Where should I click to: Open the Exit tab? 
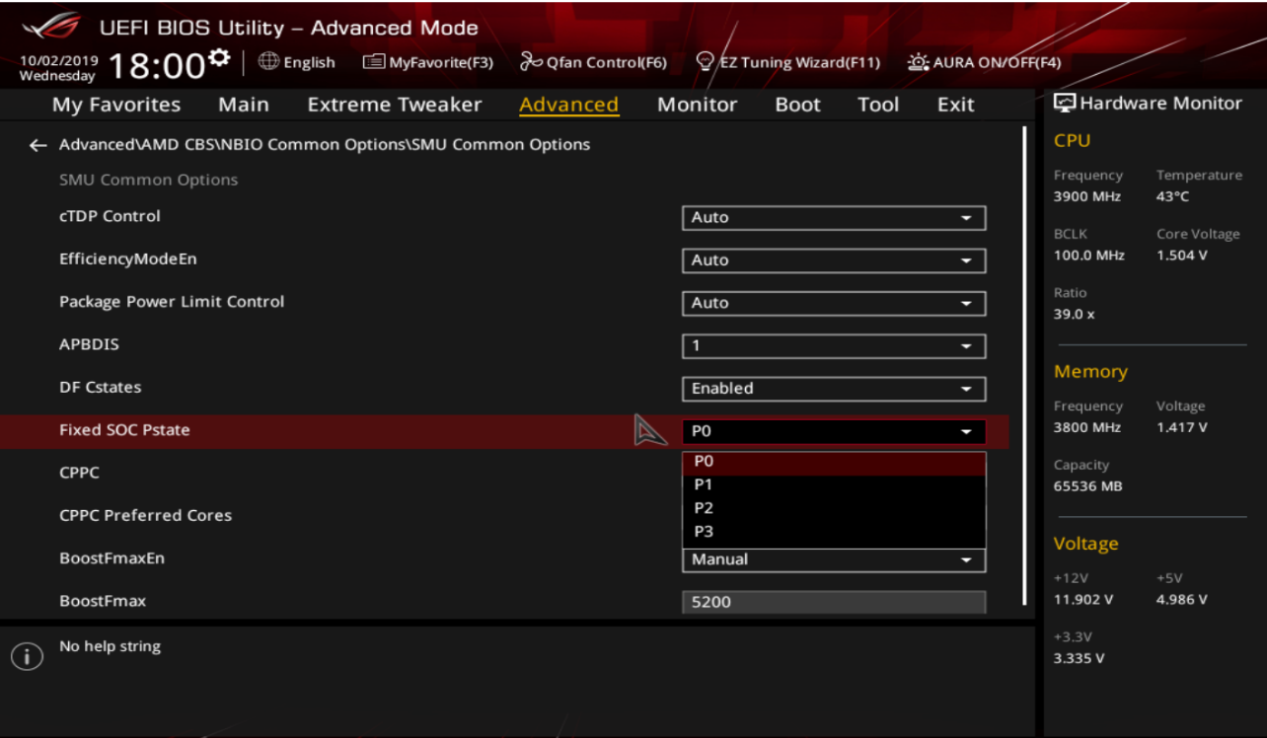point(956,105)
